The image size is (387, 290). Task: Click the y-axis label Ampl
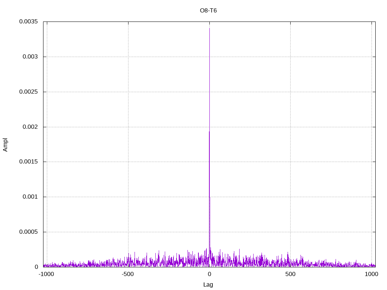5,145
